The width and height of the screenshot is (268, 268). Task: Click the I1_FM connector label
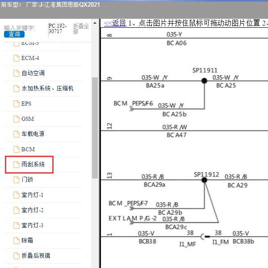[x=221, y=242]
